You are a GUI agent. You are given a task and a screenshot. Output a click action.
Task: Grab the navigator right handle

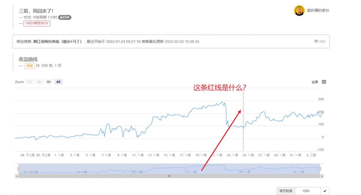point(320,169)
